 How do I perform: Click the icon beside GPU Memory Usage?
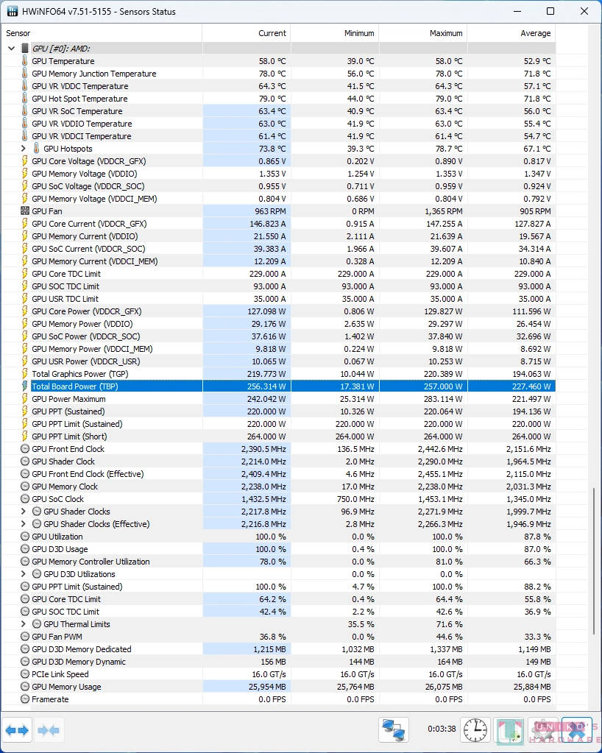(x=25, y=687)
